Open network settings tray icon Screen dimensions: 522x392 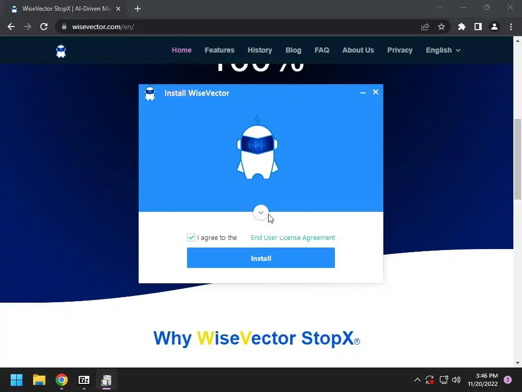[443, 380]
